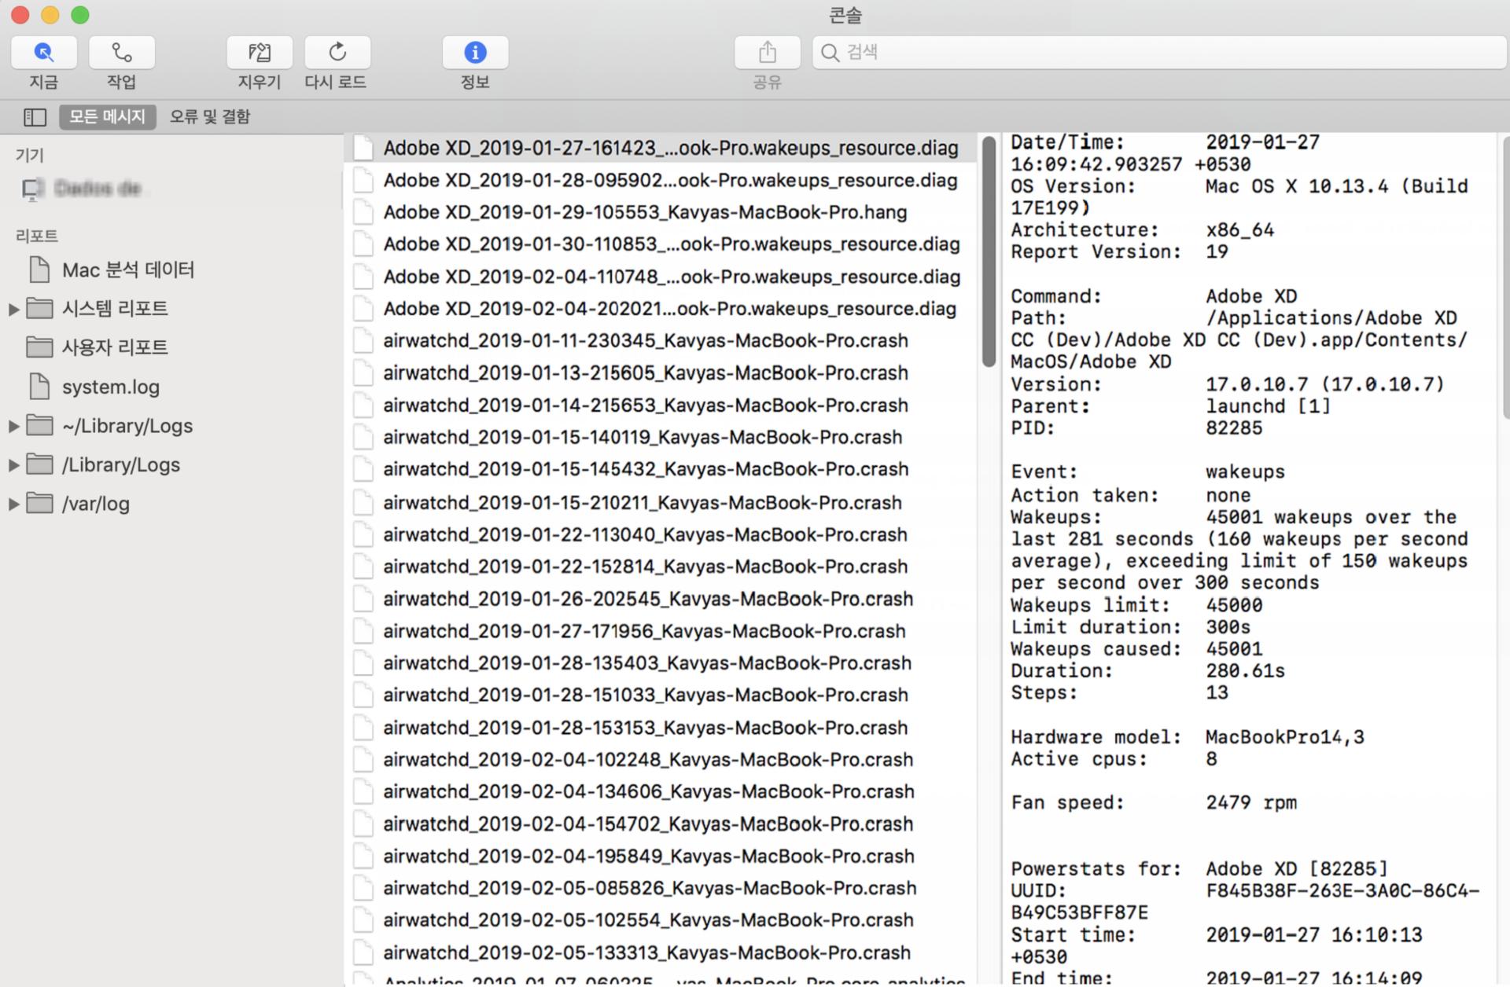Switch to the 오류 및 결함 tab

(210, 117)
